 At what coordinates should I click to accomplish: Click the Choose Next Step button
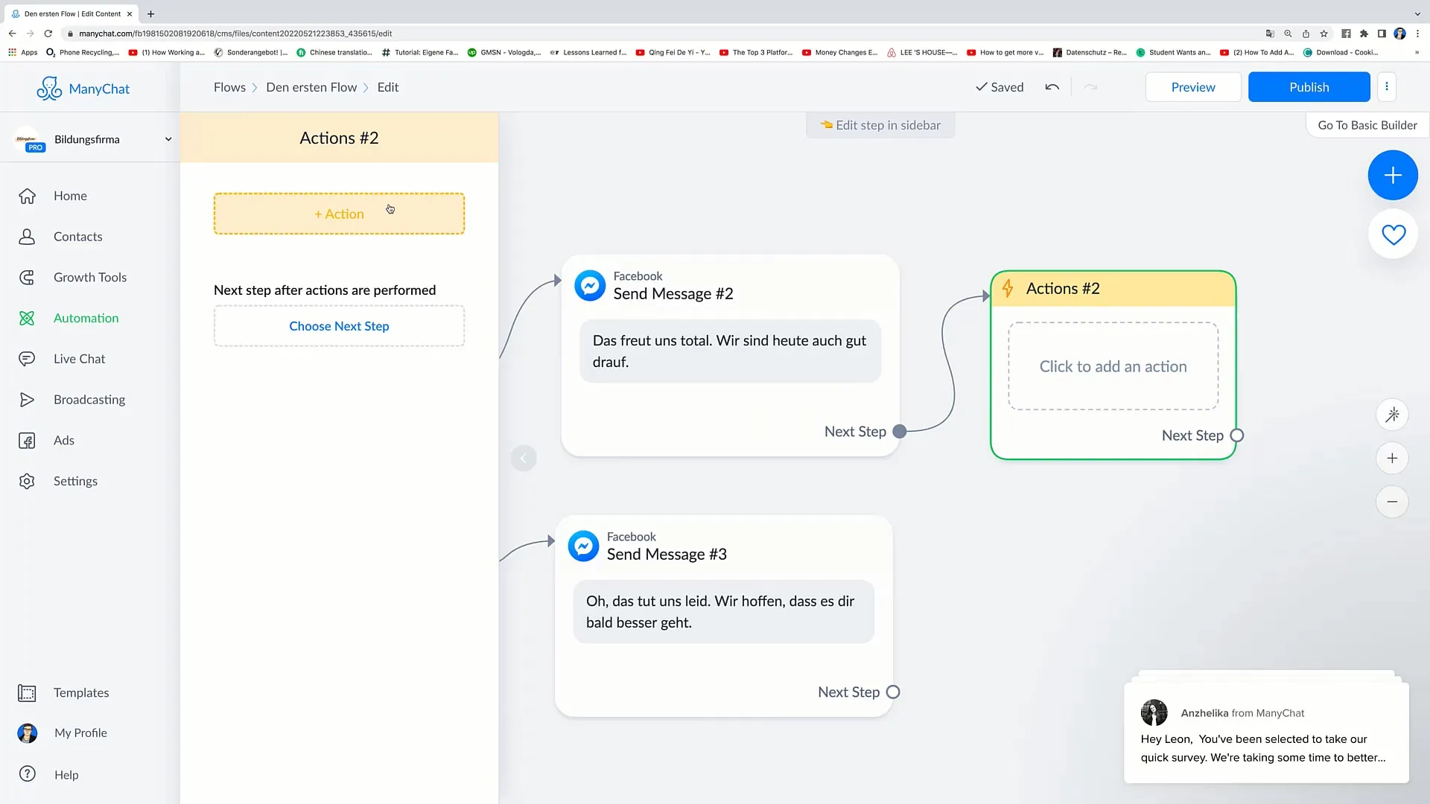(339, 325)
